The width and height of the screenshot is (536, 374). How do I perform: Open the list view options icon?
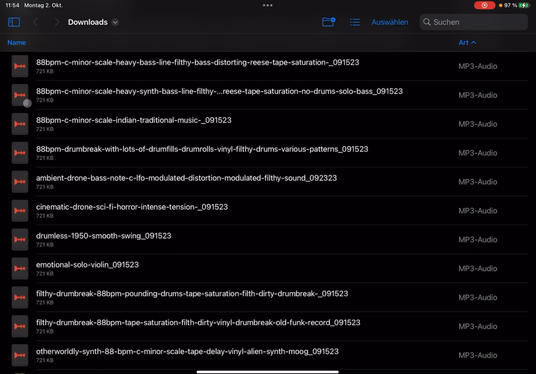point(355,22)
